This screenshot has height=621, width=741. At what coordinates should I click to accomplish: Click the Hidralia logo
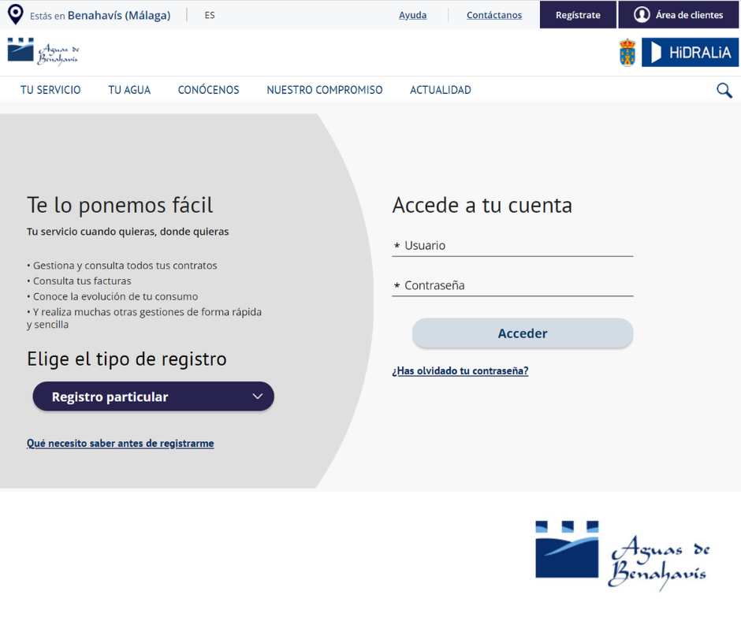[x=690, y=53]
